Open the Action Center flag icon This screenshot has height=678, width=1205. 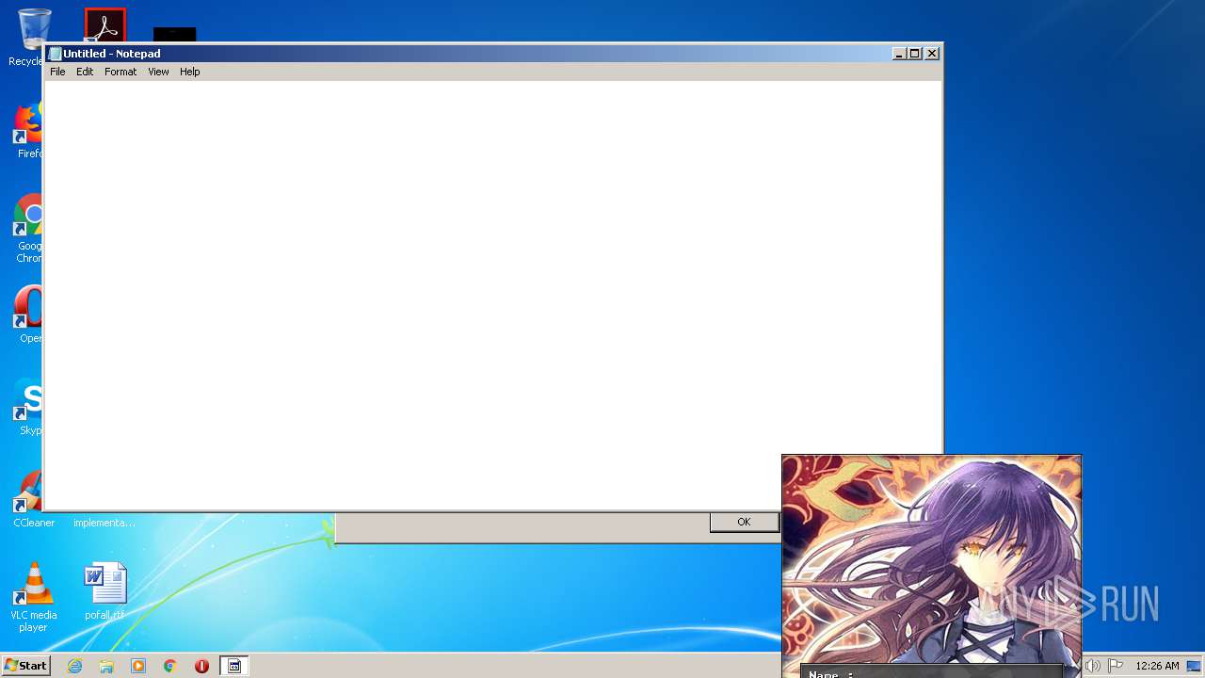(x=1116, y=666)
